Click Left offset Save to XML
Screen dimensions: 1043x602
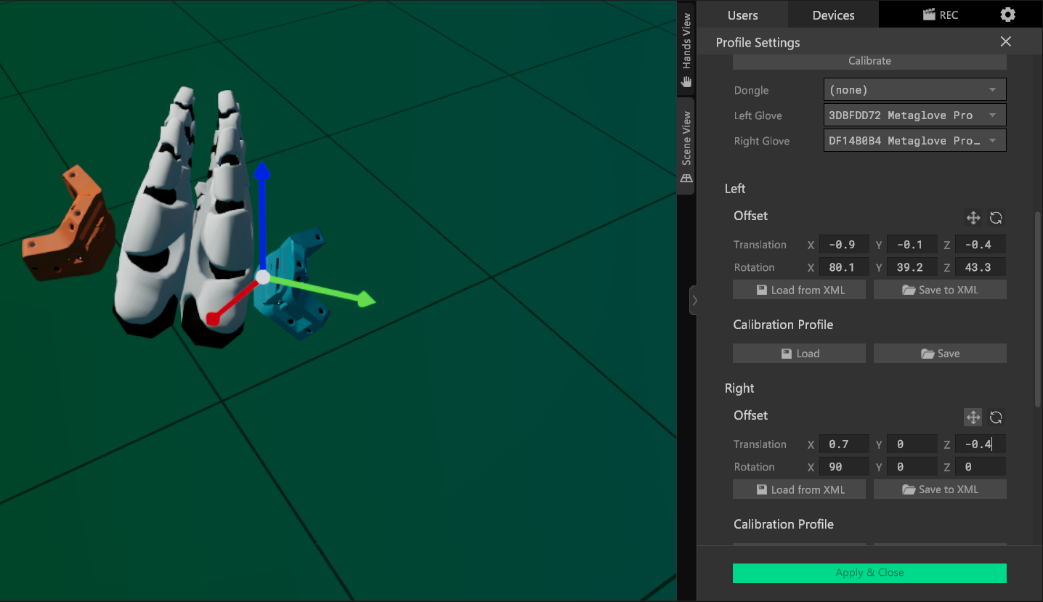(x=940, y=290)
